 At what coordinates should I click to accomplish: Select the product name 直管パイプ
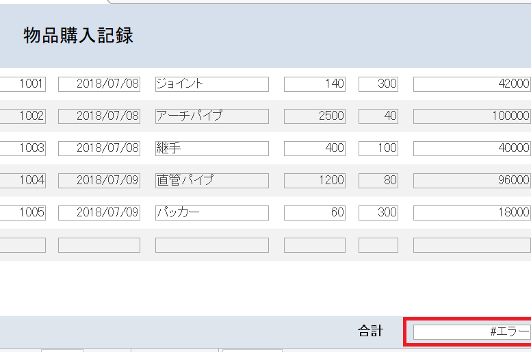point(211,181)
